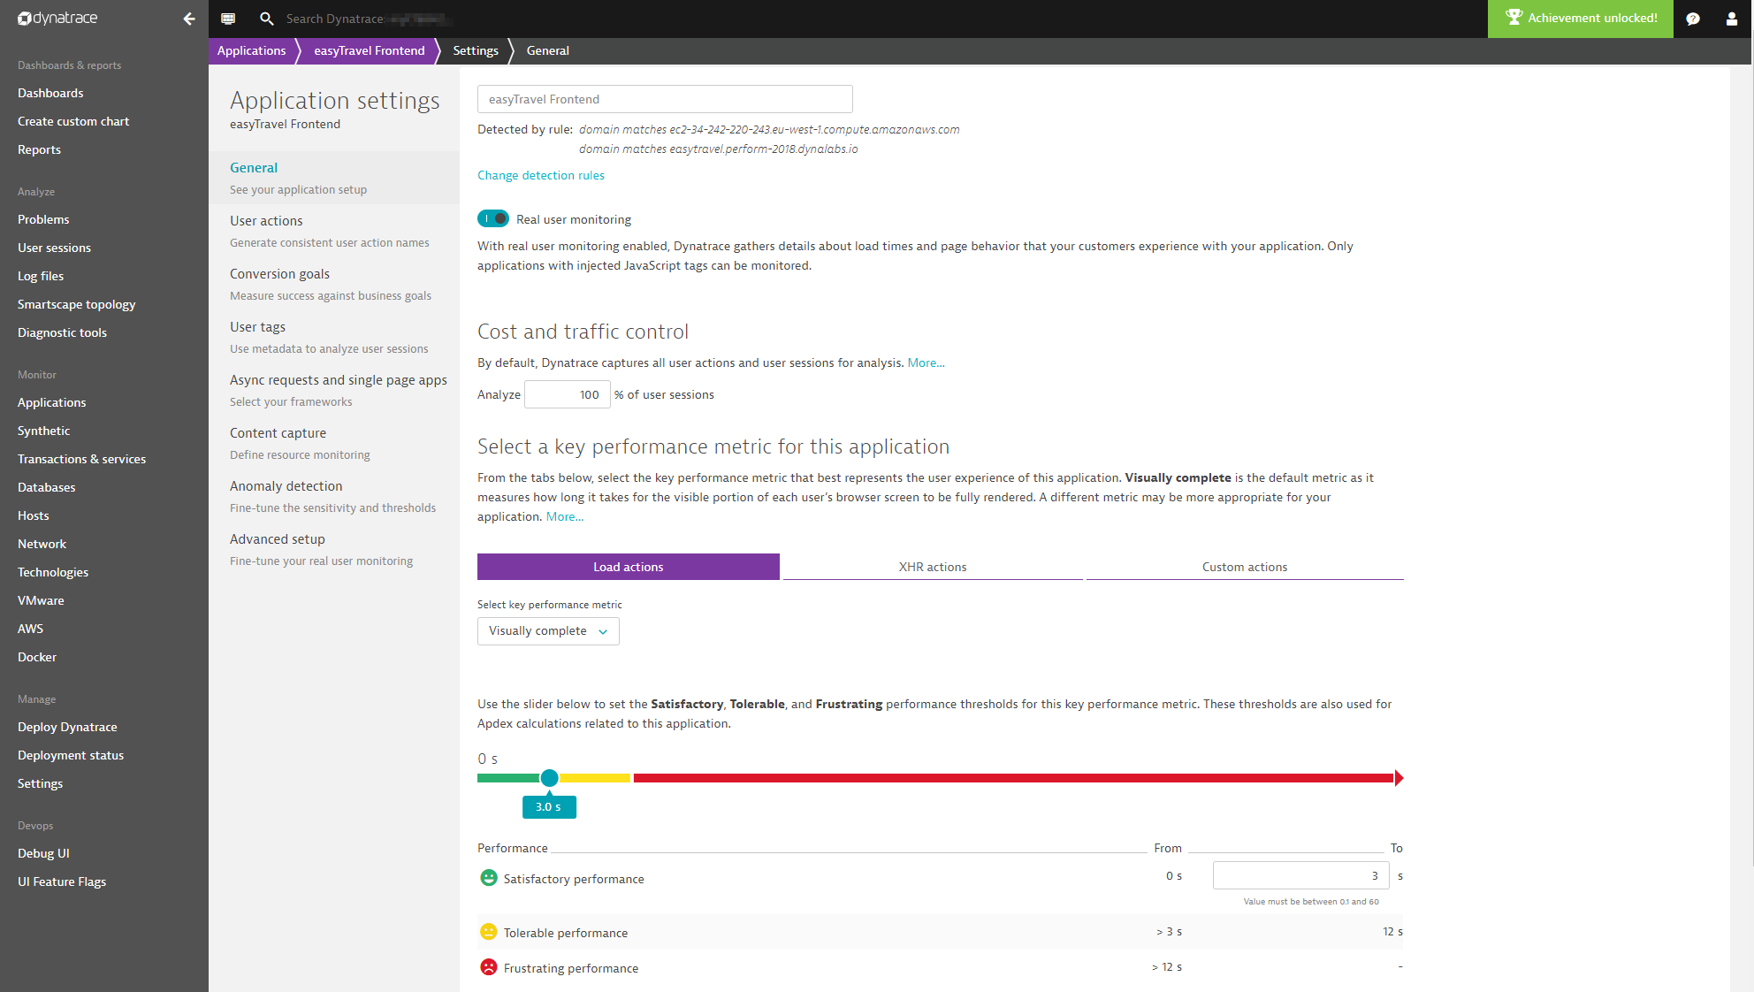Open the Visually complete metric dropdown
Image resolution: width=1754 pixels, height=992 pixels.
click(x=548, y=630)
